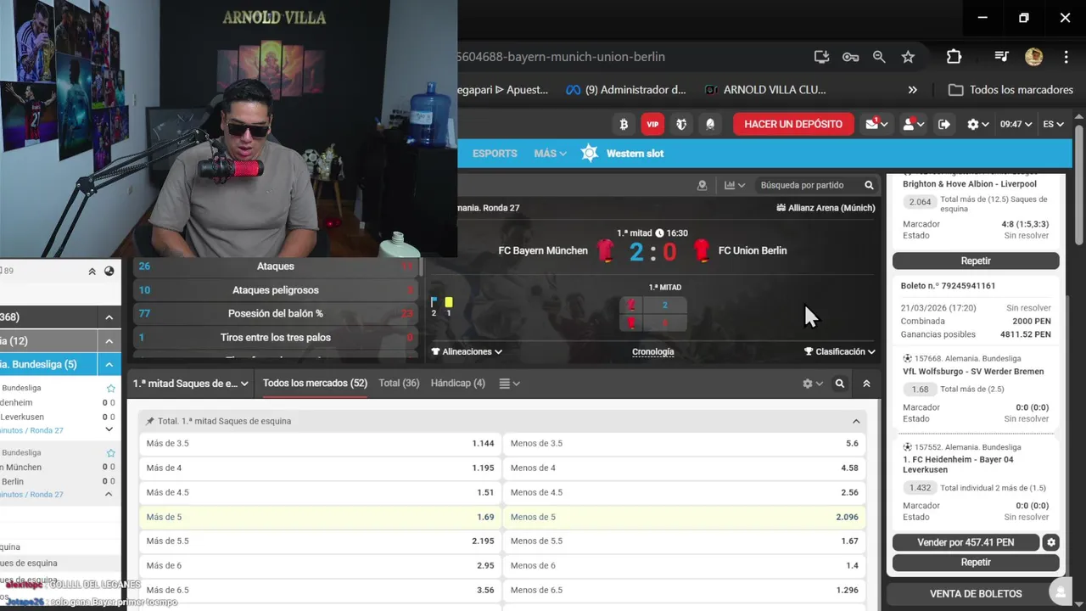Click the zoom magnifier icon in address bar
The height and width of the screenshot is (611, 1086).
(x=879, y=57)
